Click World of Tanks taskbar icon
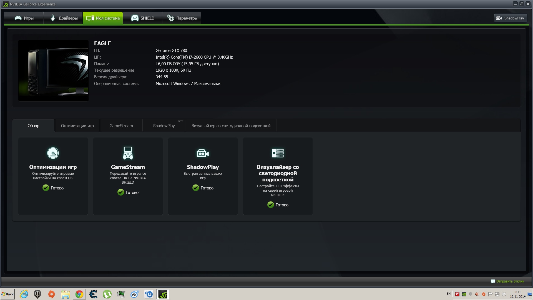The height and width of the screenshot is (300, 533). [x=37, y=294]
